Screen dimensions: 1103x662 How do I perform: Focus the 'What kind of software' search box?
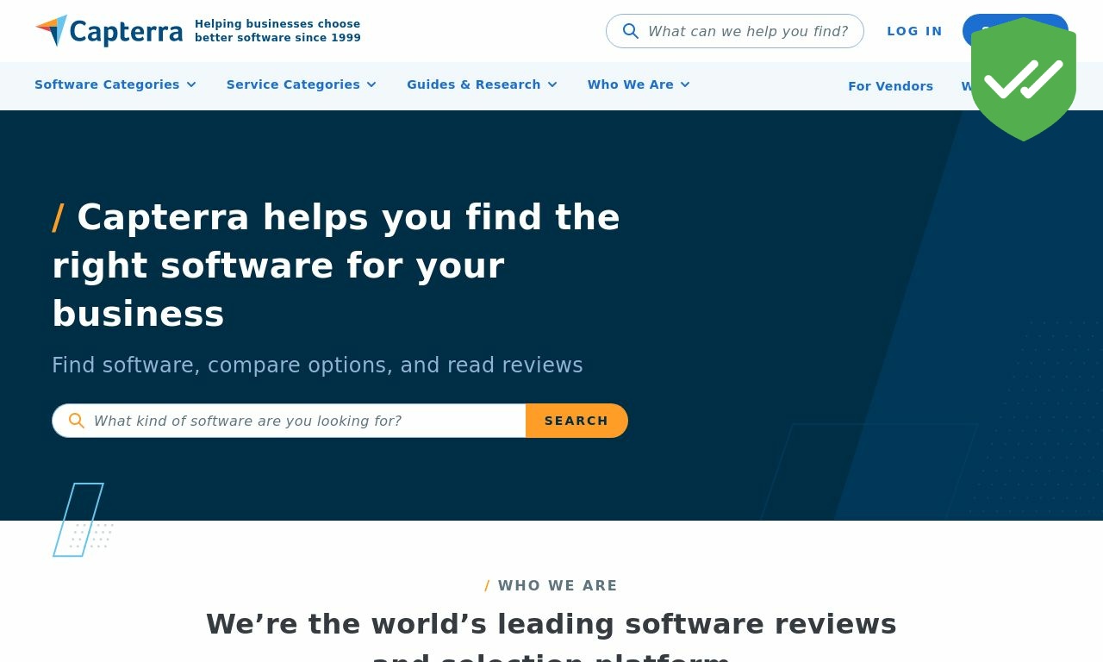[x=289, y=421]
